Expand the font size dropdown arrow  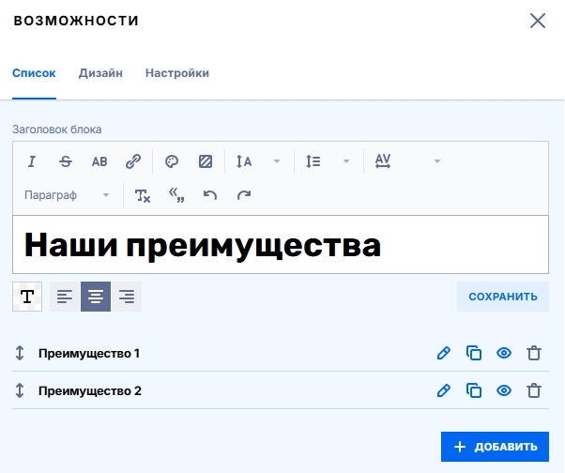pos(277,161)
